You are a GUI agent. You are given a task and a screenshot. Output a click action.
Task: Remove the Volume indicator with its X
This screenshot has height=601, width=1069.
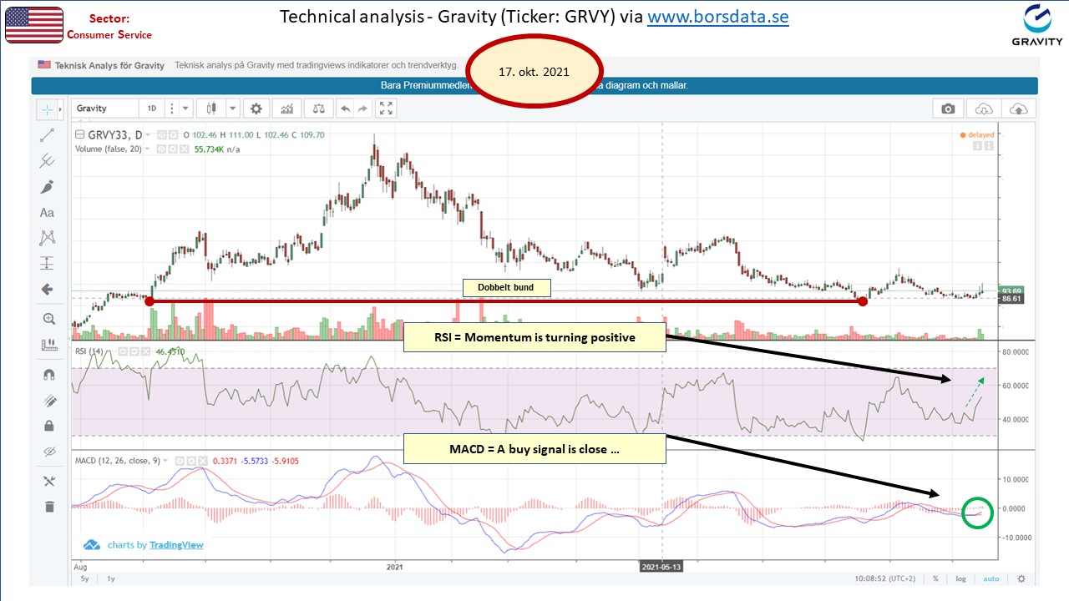point(184,149)
